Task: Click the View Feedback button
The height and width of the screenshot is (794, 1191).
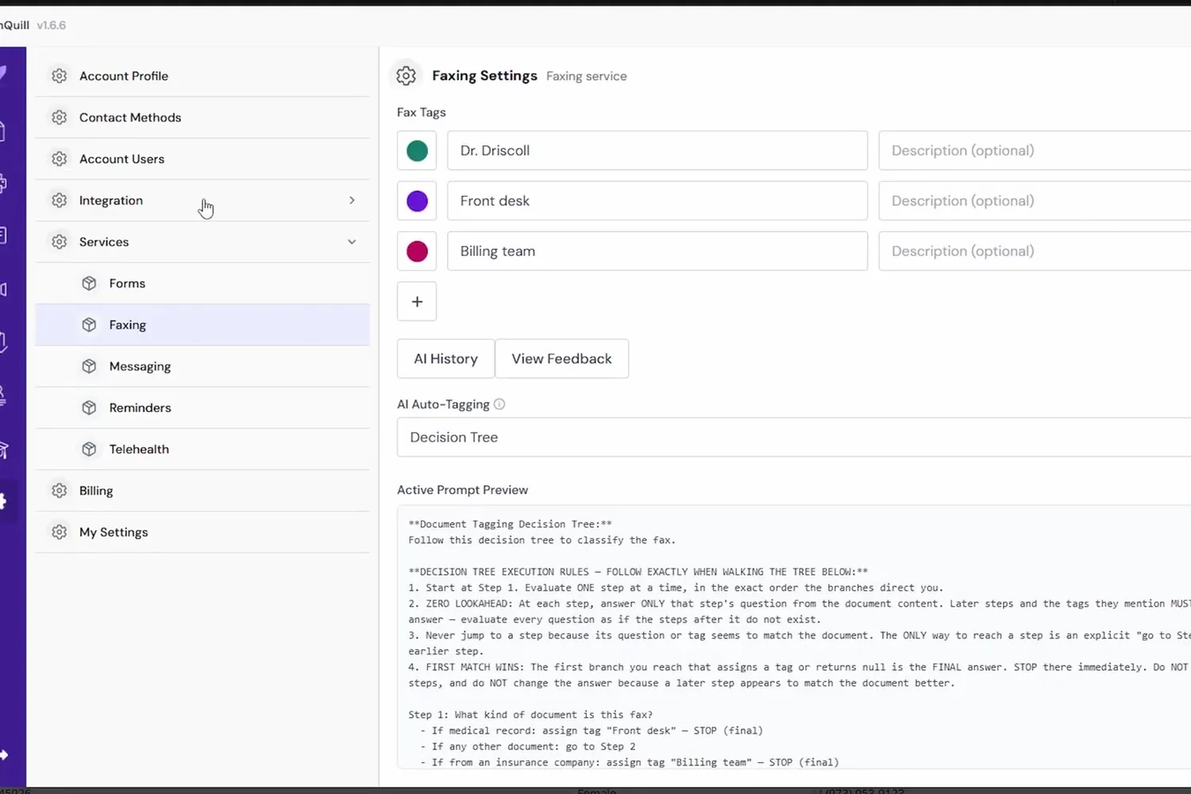Action: [x=561, y=359]
